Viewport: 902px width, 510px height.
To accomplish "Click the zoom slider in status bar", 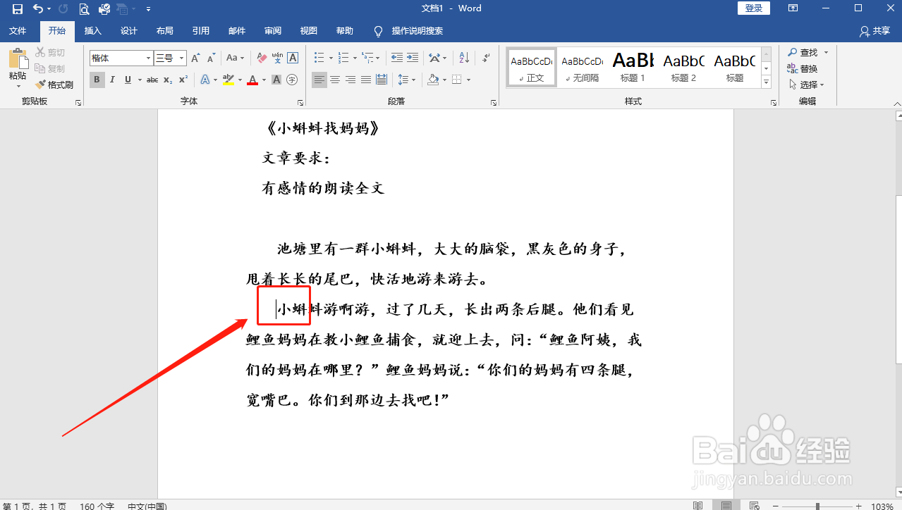I will [x=817, y=506].
